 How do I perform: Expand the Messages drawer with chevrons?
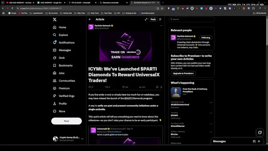point(259,141)
